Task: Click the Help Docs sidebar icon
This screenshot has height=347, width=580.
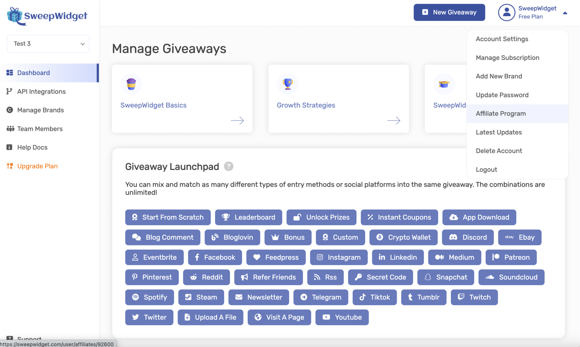Action: pos(10,147)
